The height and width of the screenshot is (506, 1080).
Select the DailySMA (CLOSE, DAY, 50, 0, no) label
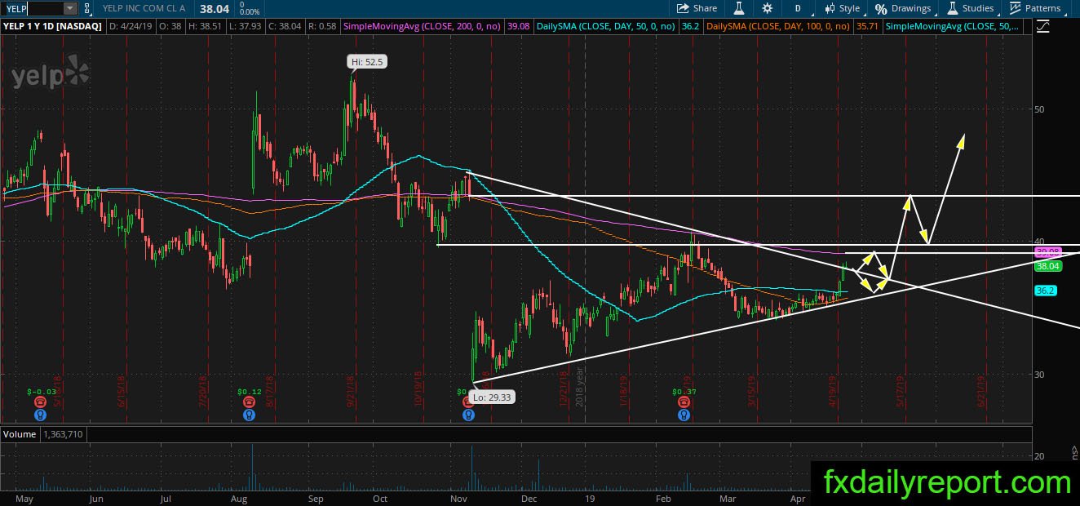tap(605, 26)
